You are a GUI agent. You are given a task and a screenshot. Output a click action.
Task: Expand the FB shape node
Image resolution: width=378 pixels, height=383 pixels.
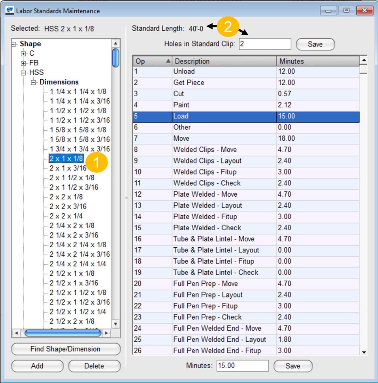pos(23,63)
